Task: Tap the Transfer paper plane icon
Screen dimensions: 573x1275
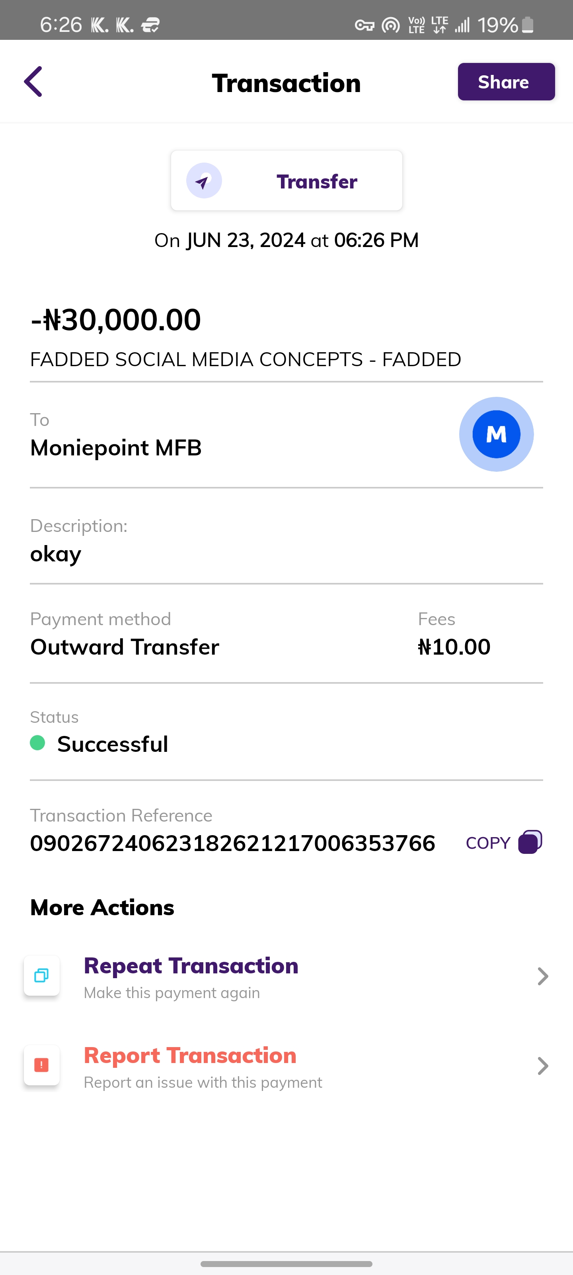Action: click(x=204, y=181)
